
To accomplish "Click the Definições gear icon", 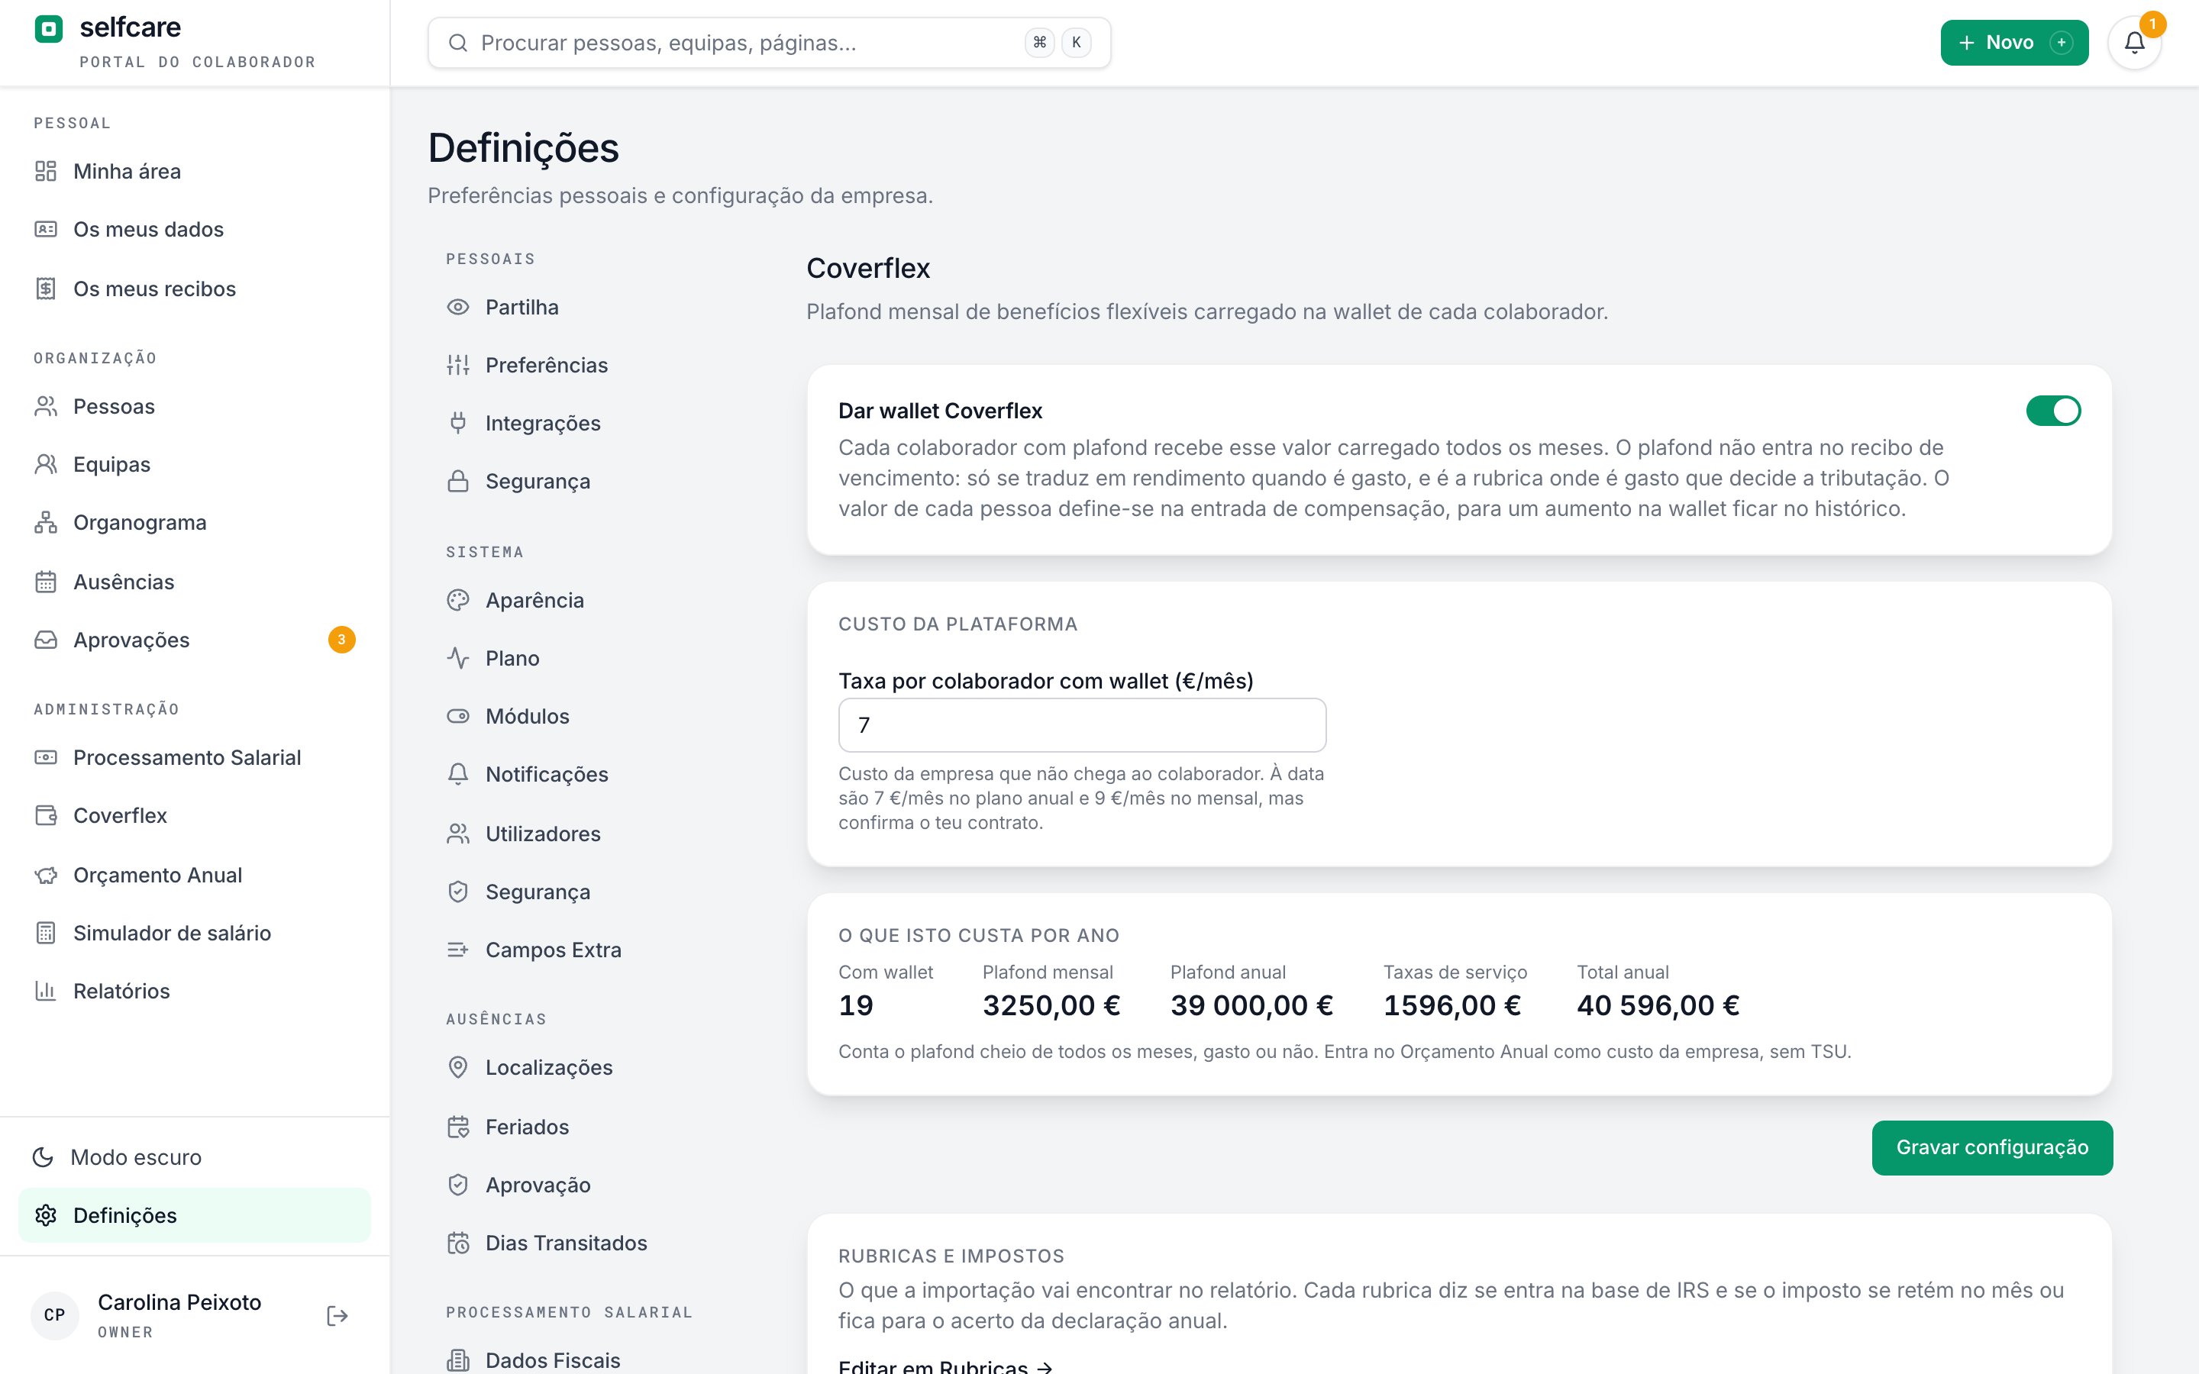I will pos(46,1215).
